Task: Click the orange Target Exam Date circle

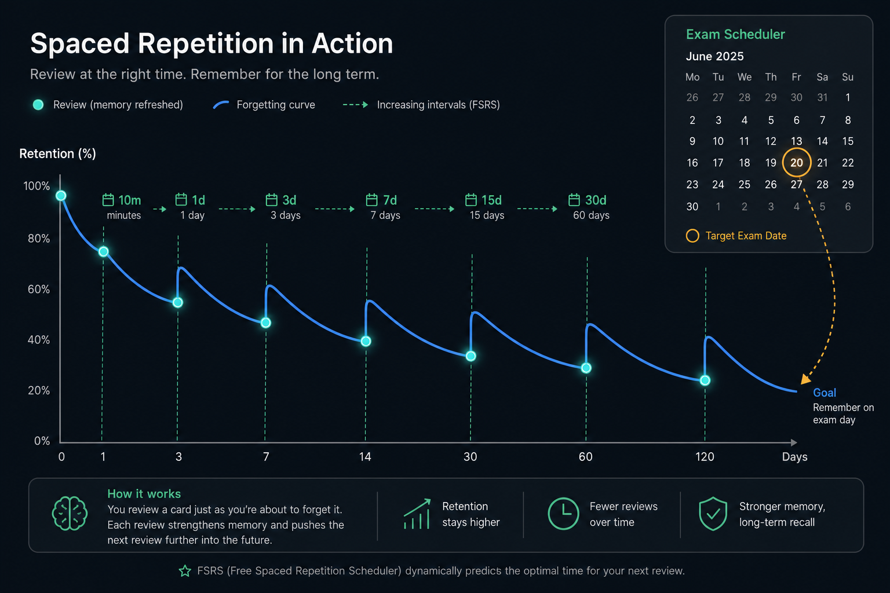Action: pyautogui.click(x=692, y=236)
